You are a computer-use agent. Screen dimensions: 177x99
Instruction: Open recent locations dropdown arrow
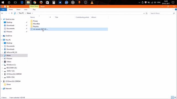click(x=9, y=13)
